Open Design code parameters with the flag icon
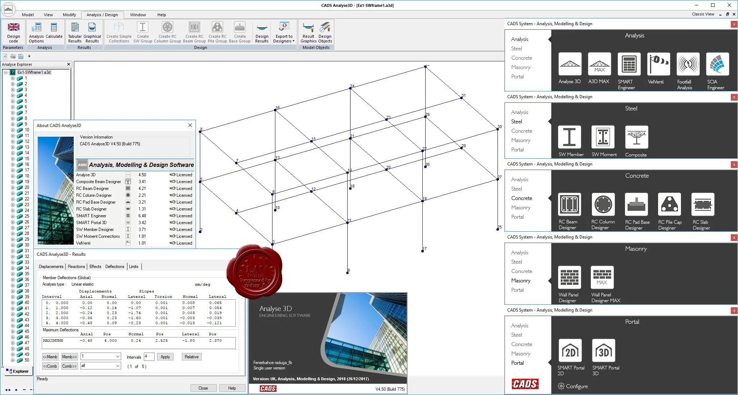Screen dimensions: 738x395 point(14,32)
